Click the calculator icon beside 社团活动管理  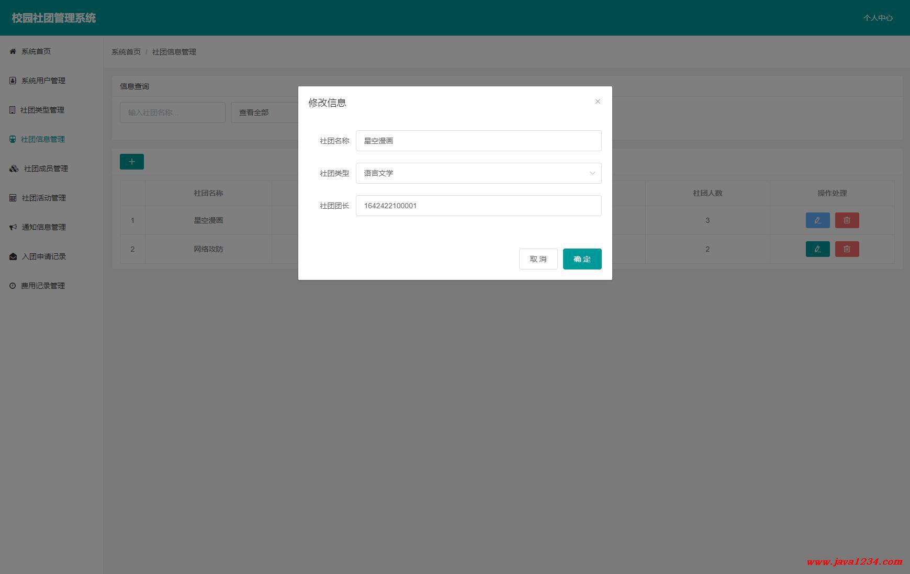pos(13,198)
